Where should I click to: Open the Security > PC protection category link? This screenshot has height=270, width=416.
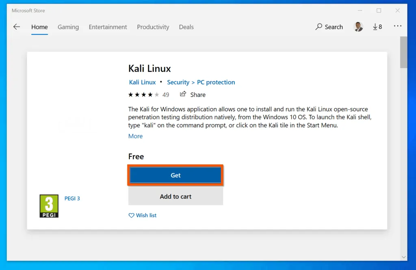pos(201,82)
